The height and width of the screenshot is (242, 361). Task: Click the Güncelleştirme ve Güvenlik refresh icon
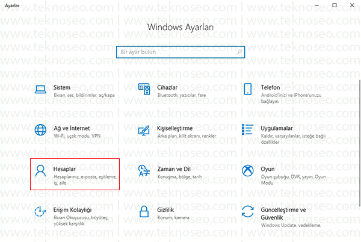click(247, 211)
